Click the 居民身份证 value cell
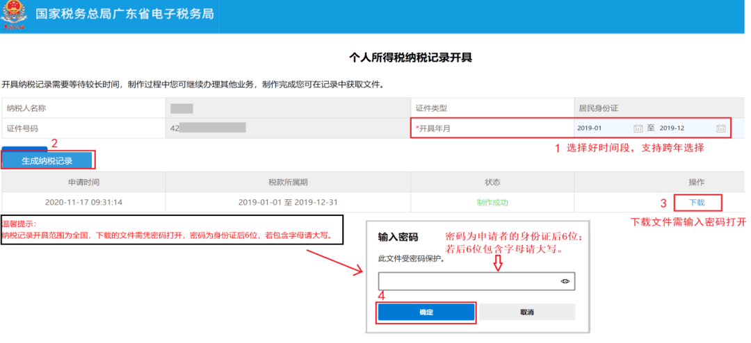 (659, 108)
